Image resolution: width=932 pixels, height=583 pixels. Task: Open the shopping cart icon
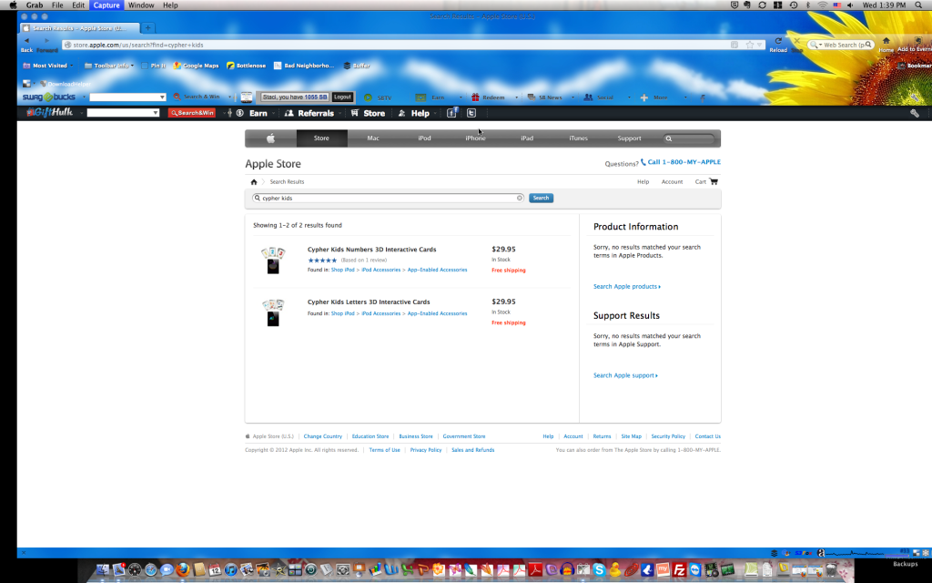(714, 182)
